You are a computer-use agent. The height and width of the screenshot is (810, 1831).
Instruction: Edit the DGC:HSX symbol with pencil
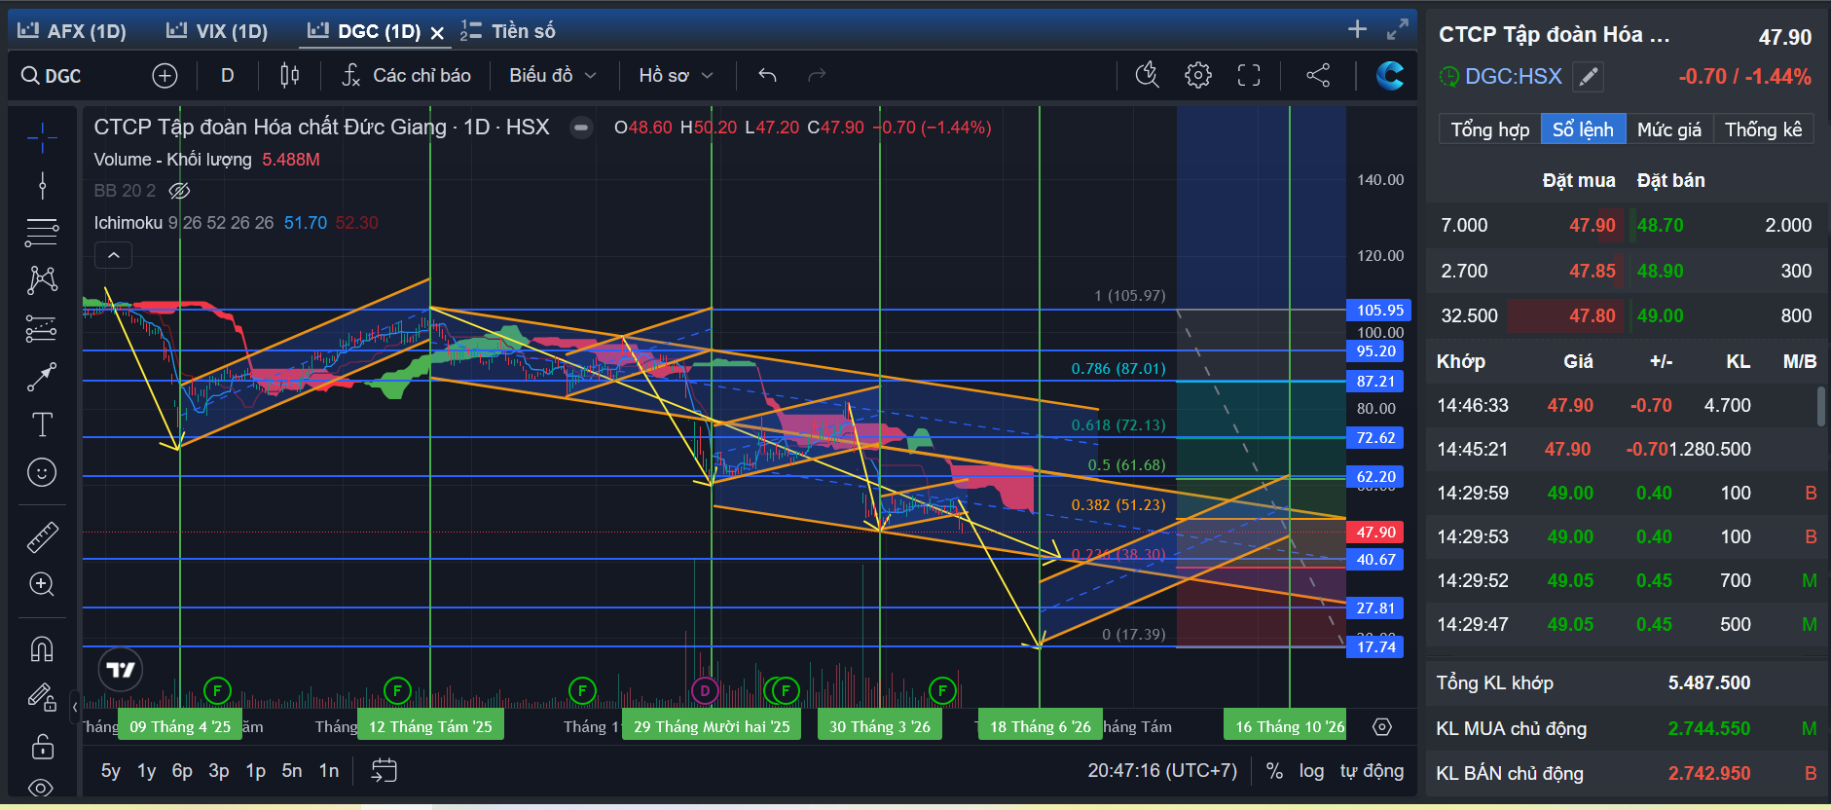pyautogui.click(x=1589, y=76)
